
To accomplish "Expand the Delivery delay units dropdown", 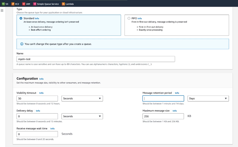I will (x=82, y=116).
